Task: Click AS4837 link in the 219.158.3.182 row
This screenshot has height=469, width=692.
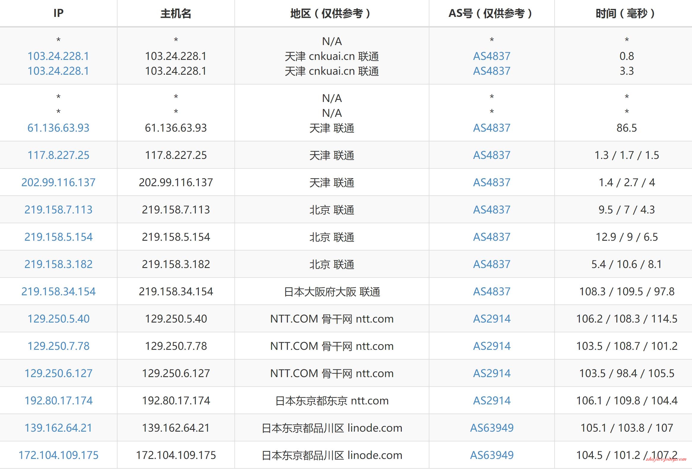Action: pyautogui.click(x=492, y=264)
